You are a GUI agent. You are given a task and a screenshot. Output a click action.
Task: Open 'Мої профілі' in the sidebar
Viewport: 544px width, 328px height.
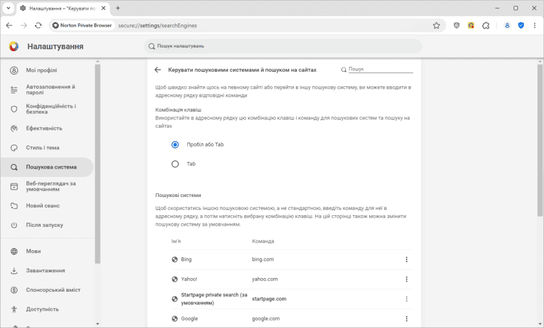click(41, 70)
